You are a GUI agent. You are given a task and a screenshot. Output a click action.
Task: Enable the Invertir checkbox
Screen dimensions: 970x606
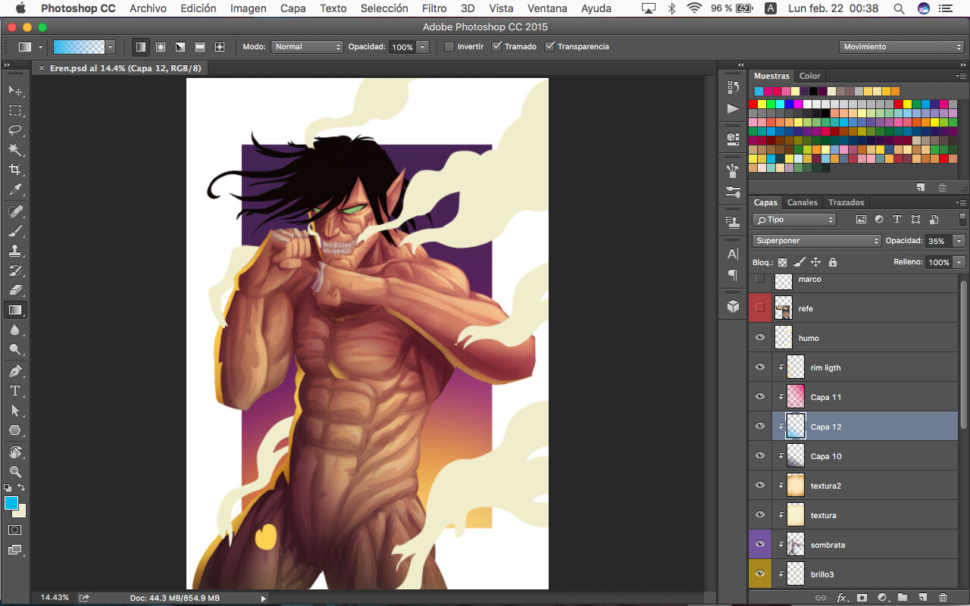449,46
